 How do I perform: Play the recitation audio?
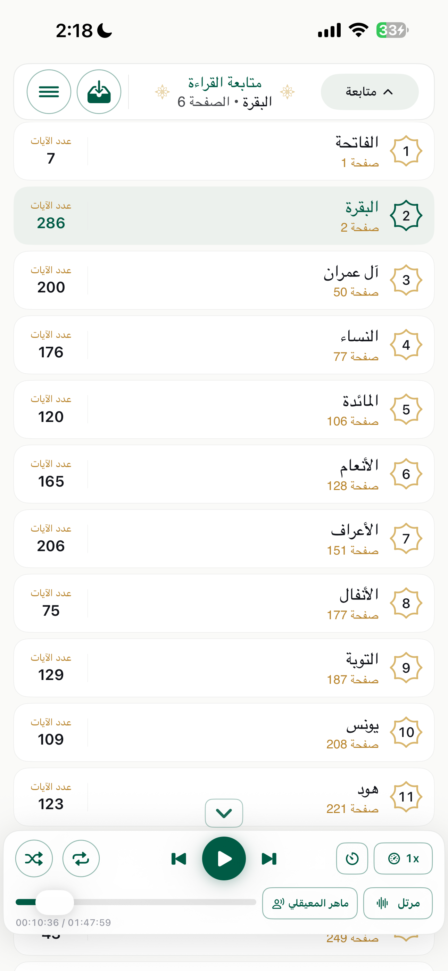coord(224,858)
